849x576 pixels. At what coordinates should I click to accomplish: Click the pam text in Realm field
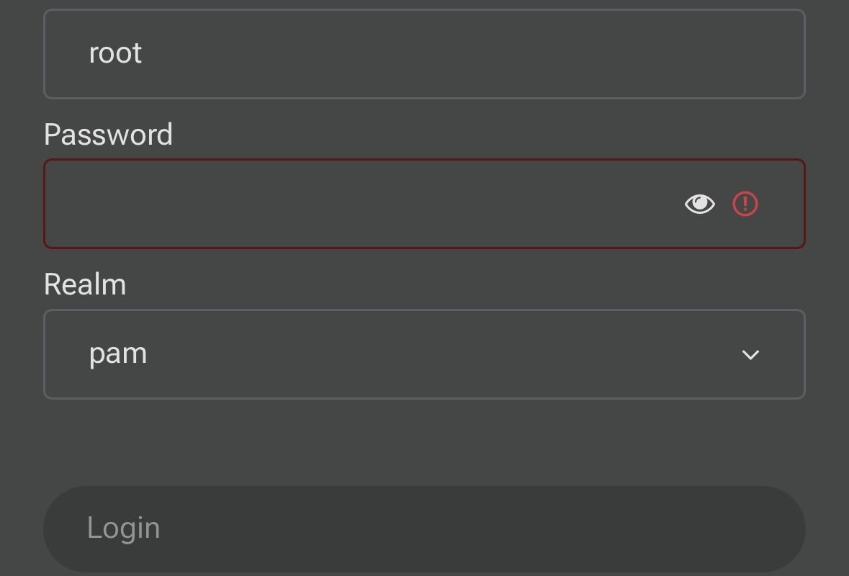pos(118,354)
